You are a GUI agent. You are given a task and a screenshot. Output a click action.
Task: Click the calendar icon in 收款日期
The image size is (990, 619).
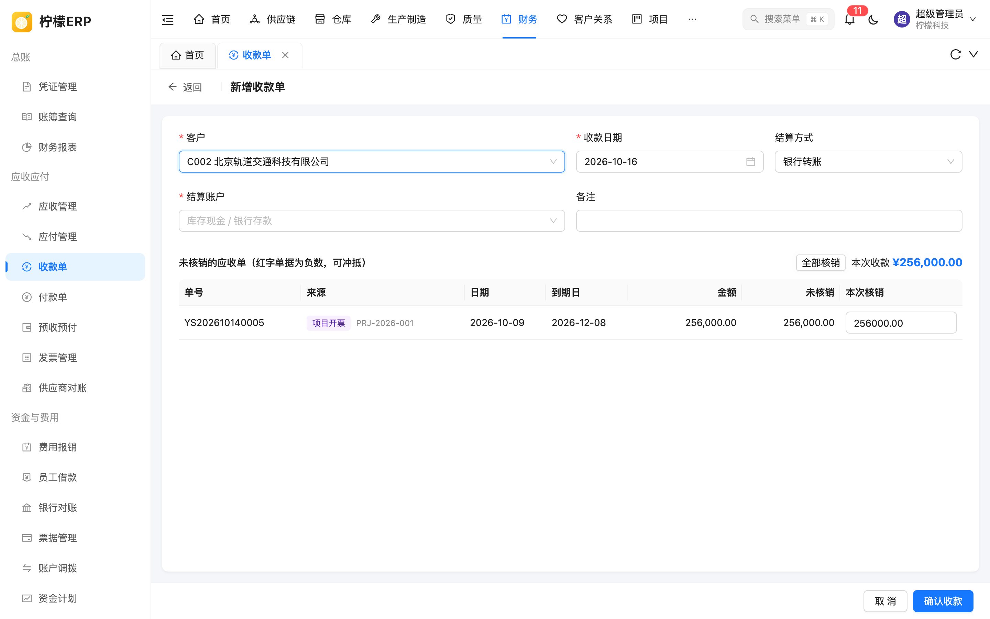point(750,162)
